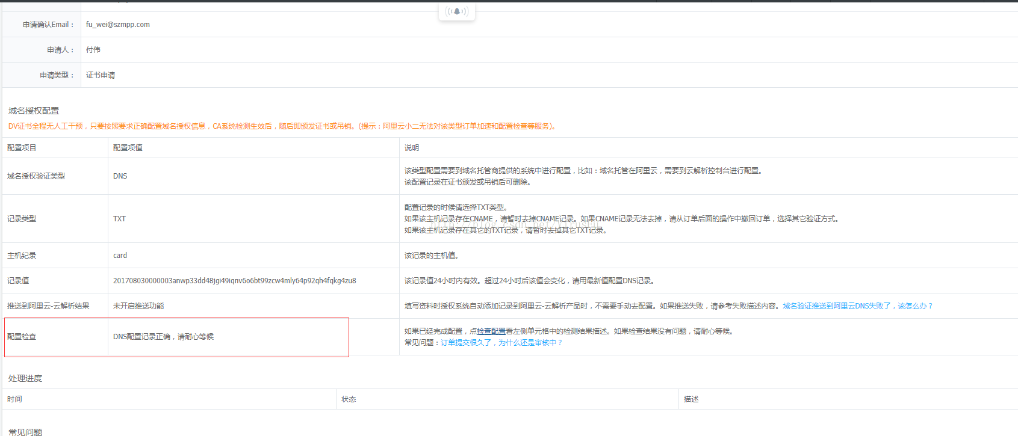Click the 状态 column header
The height and width of the screenshot is (436, 1018).
point(349,399)
